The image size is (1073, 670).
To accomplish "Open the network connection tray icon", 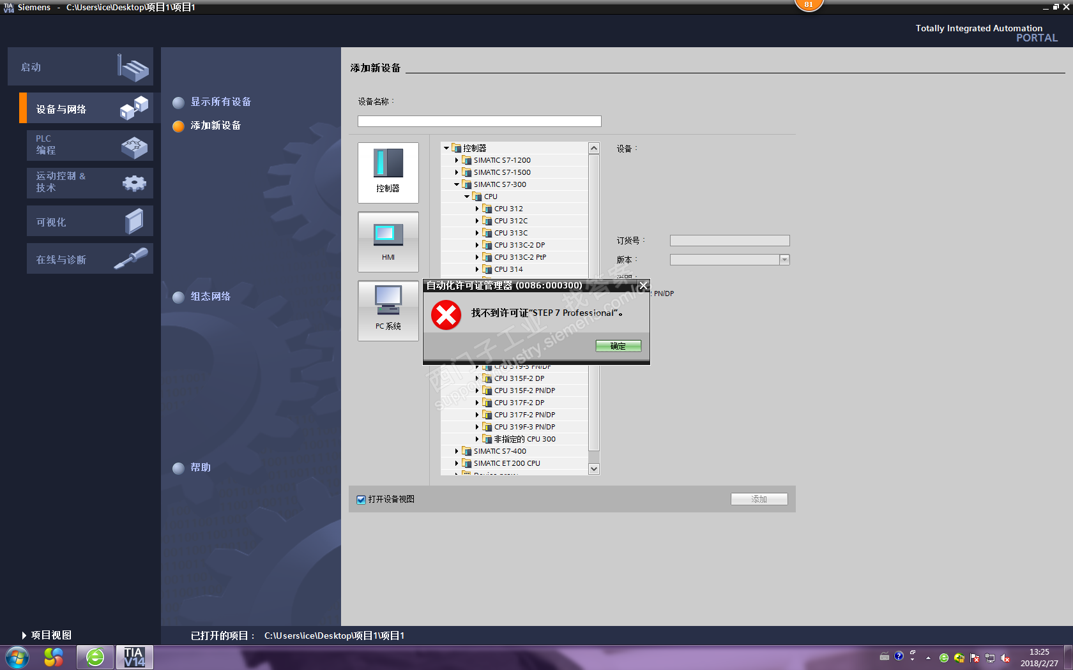I will pos(990,658).
